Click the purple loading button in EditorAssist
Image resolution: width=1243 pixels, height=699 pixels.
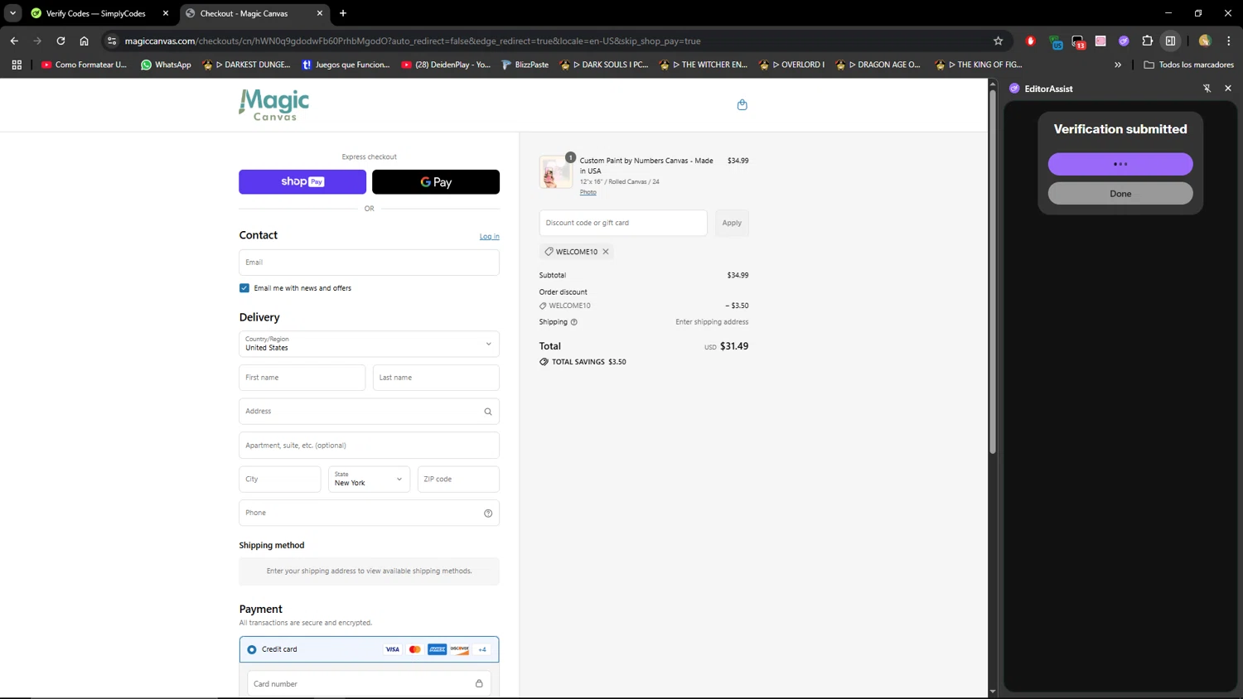point(1120,164)
